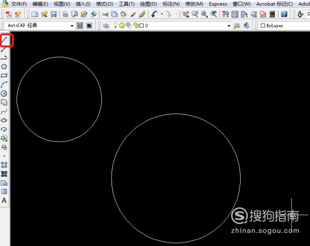This screenshot has height=246, width=310.
Task: Activate Zoom Realtime magnifier
Action: pyautogui.click(x=195, y=14)
